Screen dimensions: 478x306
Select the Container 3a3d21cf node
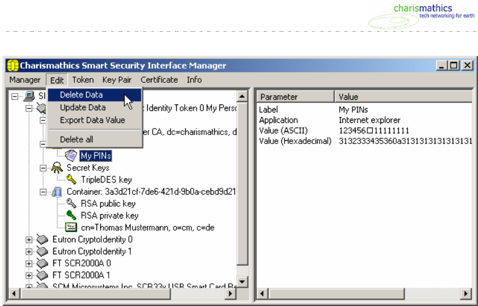[x=151, y=192]
